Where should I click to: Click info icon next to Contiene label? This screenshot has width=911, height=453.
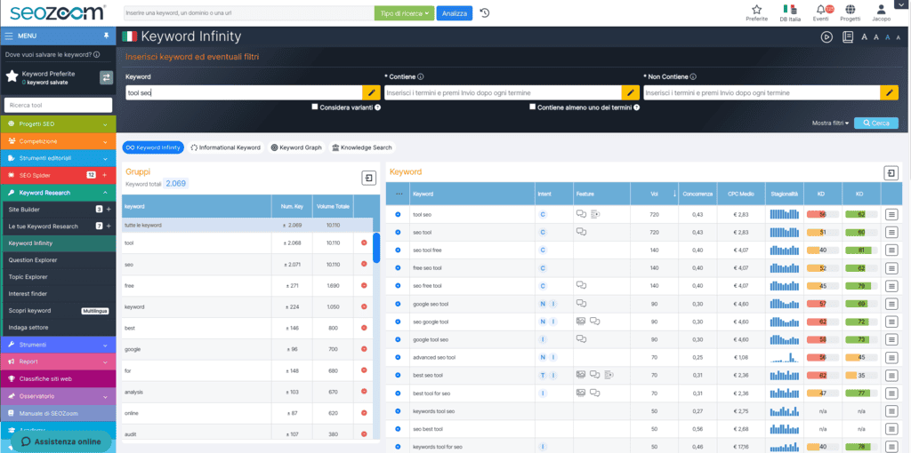(x=420, y=76)
